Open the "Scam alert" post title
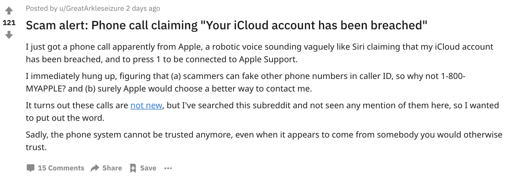 click(x=226, y=25)
